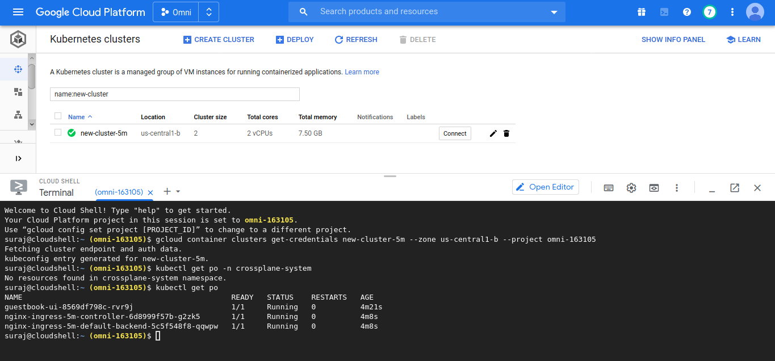Expand the new tab dropdown arrow
The image size is (775, 361).
click(178, 192)
